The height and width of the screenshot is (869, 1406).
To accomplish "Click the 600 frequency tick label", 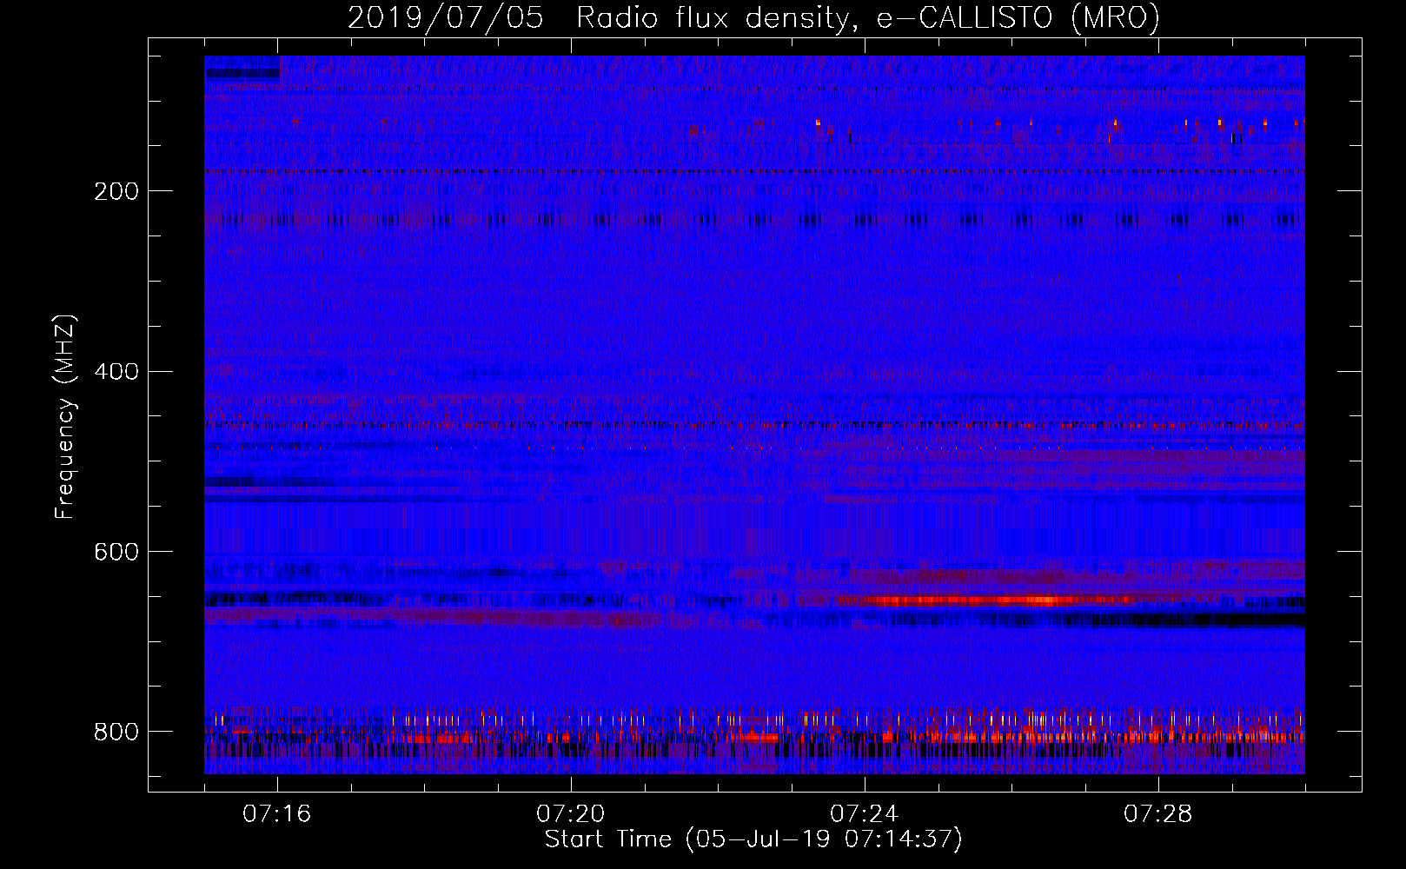I will point(116,553).
